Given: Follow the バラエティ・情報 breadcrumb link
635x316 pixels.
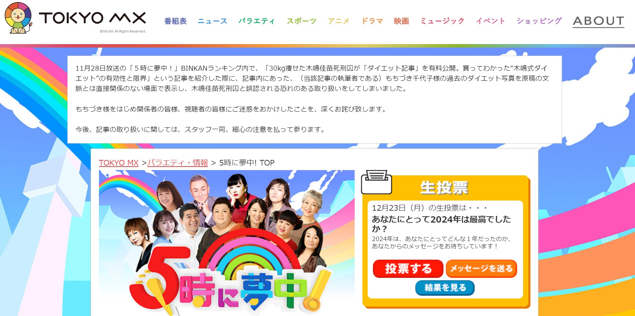Looking at the screenshot, I should [178, 163].
